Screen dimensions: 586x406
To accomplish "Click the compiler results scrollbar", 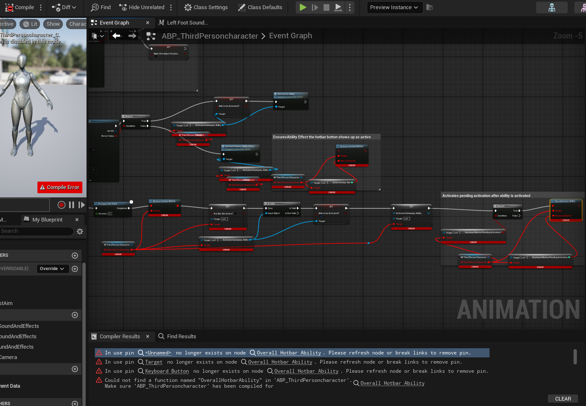I will (575, 357).
